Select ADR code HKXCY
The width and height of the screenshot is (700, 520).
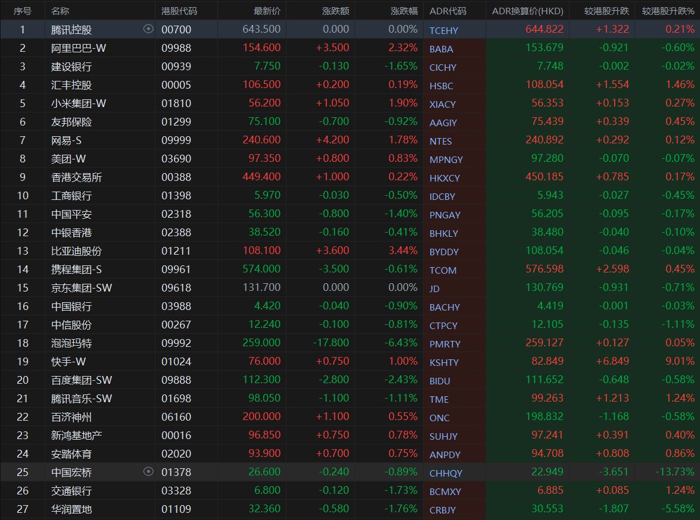coord(444,178)
